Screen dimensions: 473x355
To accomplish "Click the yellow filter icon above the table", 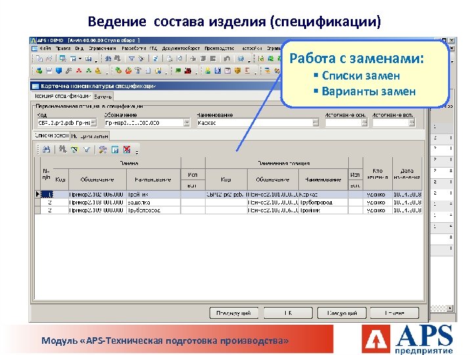I will (74, 149).
